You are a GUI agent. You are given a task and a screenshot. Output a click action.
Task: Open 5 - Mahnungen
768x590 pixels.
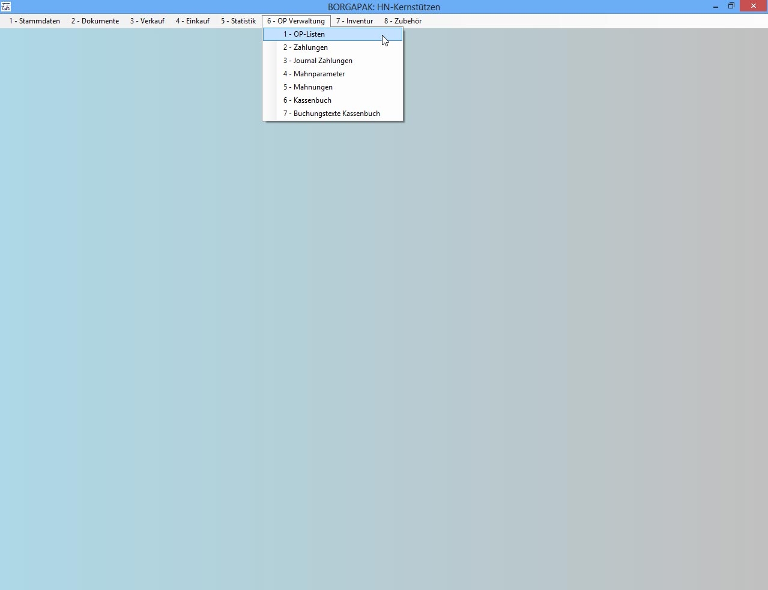coord(333,87)
